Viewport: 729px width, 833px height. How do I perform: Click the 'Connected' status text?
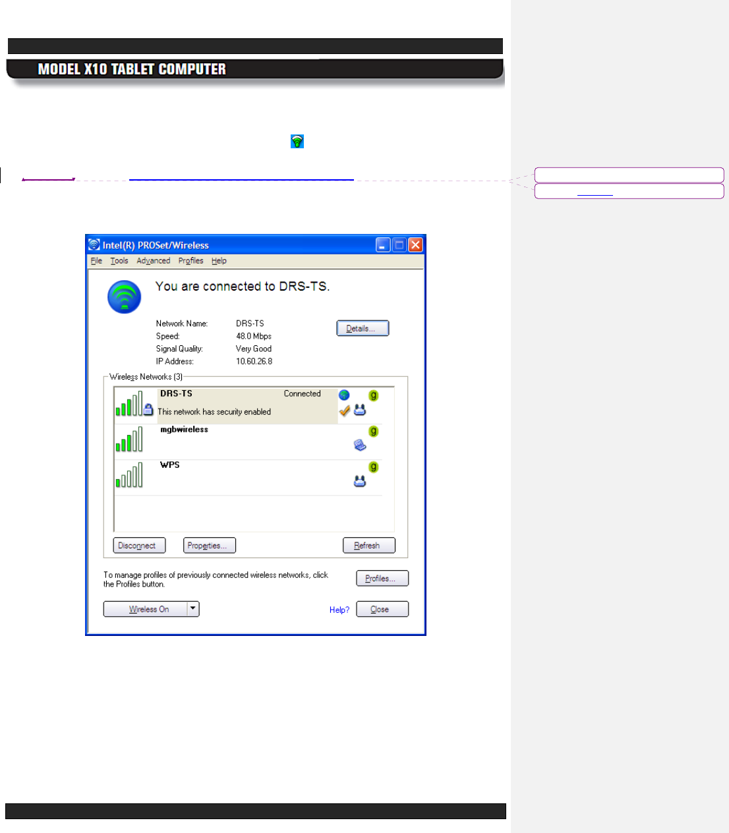302,393
